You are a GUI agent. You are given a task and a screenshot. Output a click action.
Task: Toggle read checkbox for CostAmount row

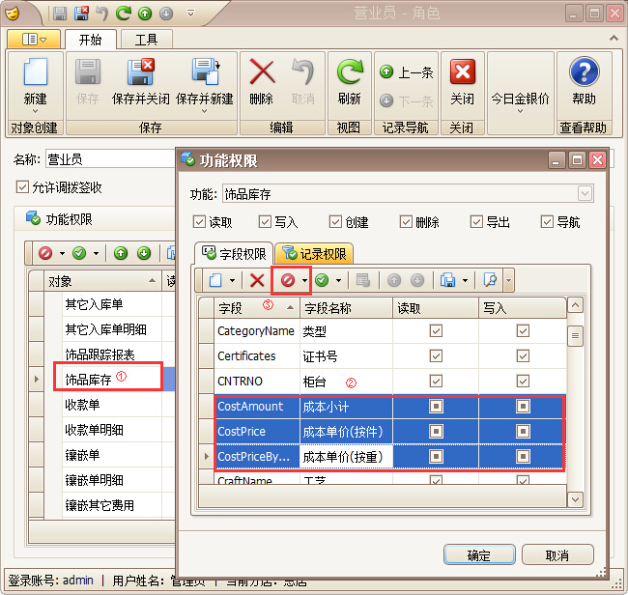(436, 407)
